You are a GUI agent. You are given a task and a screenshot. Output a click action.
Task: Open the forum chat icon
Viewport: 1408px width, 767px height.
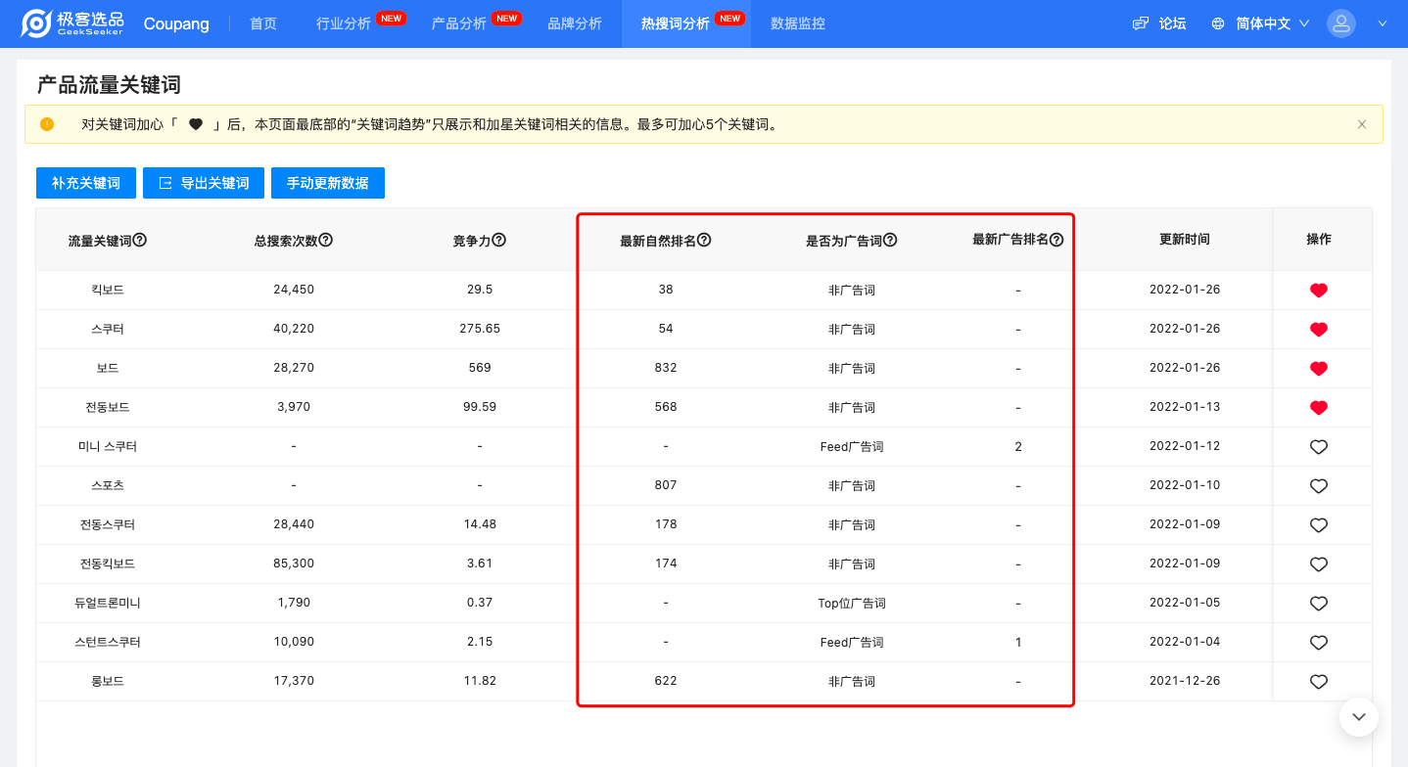[x=1140, y=23]
